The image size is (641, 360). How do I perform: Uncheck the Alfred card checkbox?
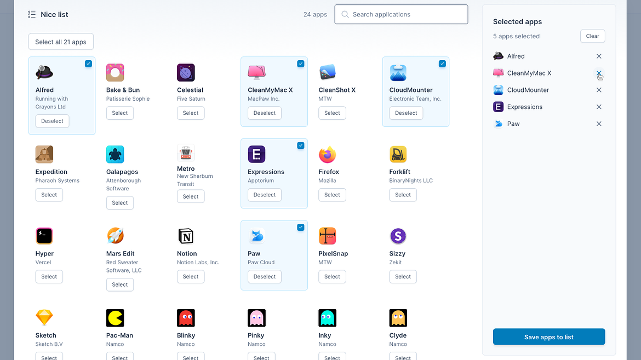pos(88,63)
